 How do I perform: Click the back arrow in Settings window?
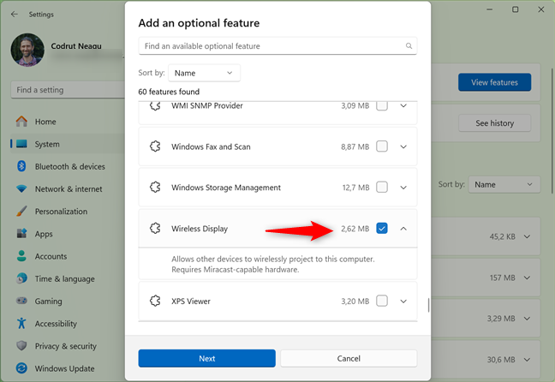click(15, 15)
